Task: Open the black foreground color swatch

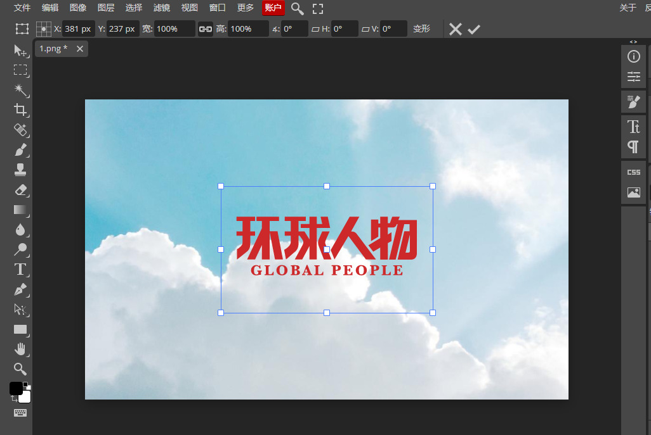Action: tap(16, 388)
